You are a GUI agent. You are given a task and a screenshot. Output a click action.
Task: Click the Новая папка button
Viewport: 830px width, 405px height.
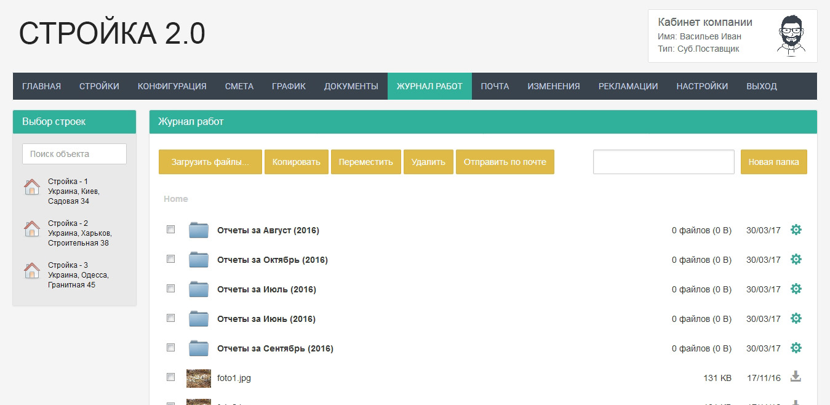(x=773, y=162)
